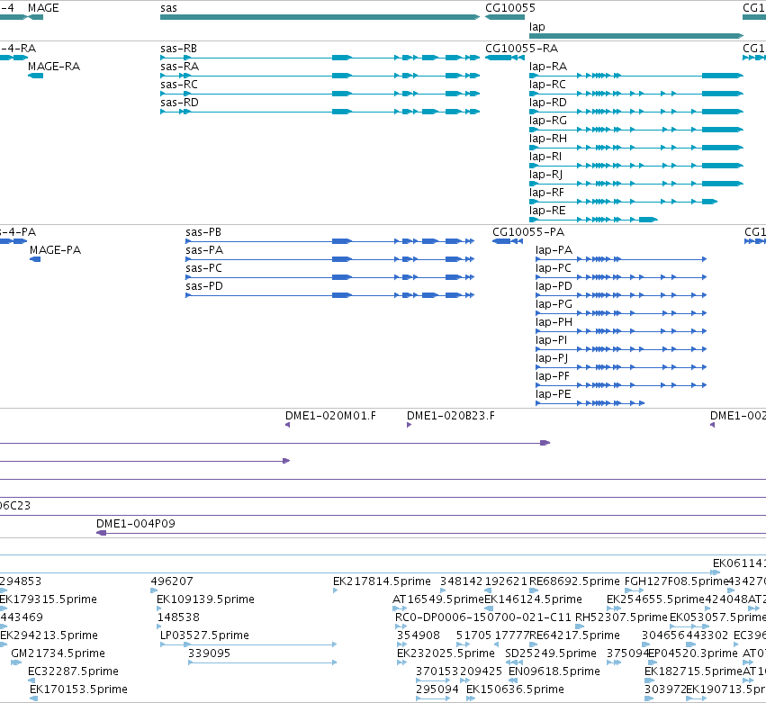
Task: Select the DME1-020B23.F clone end label
Action: pos(450,416)
